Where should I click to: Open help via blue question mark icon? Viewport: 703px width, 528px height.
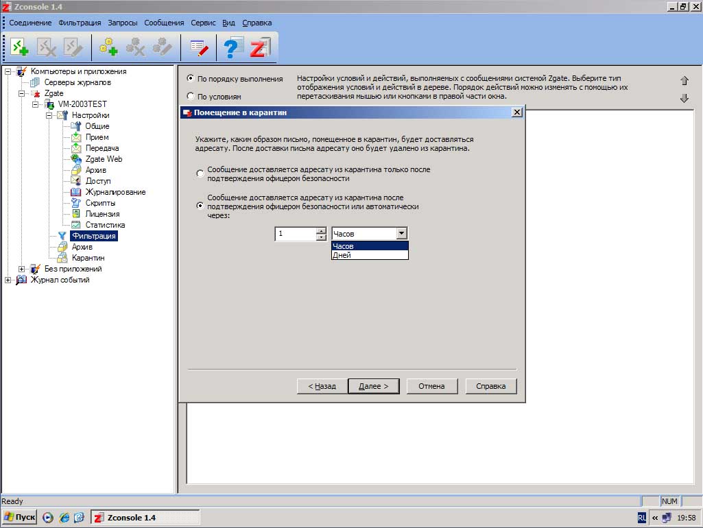pos(233,47)
